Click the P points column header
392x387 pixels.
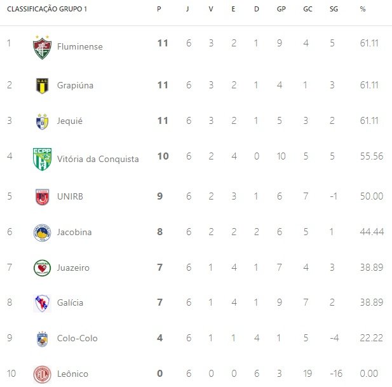coord(159,9)
